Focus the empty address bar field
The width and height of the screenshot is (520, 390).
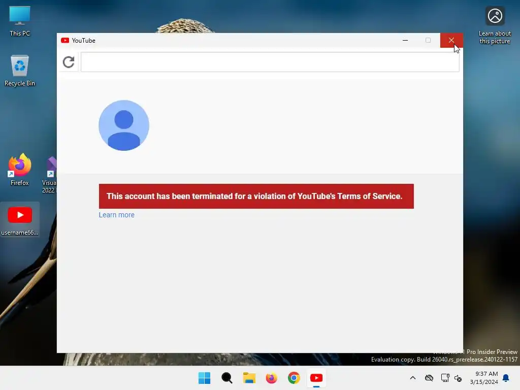point(270,62)
